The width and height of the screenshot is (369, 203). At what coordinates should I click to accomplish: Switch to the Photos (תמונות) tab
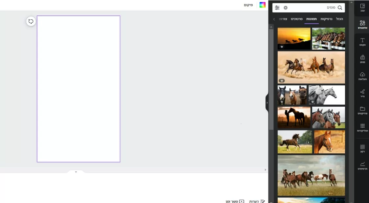pos(311,19)
